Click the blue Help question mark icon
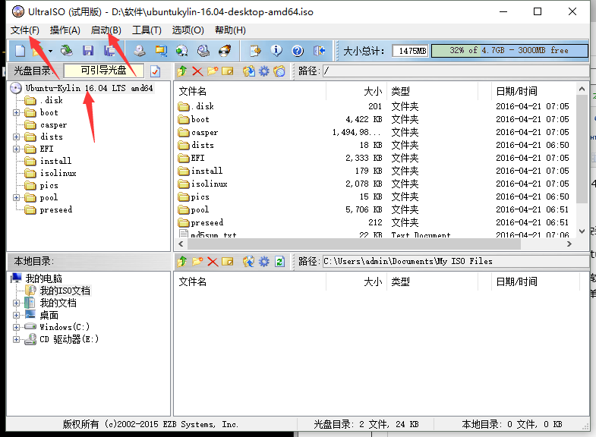This screenshot has height=437, width=596. tap(298, 51)
